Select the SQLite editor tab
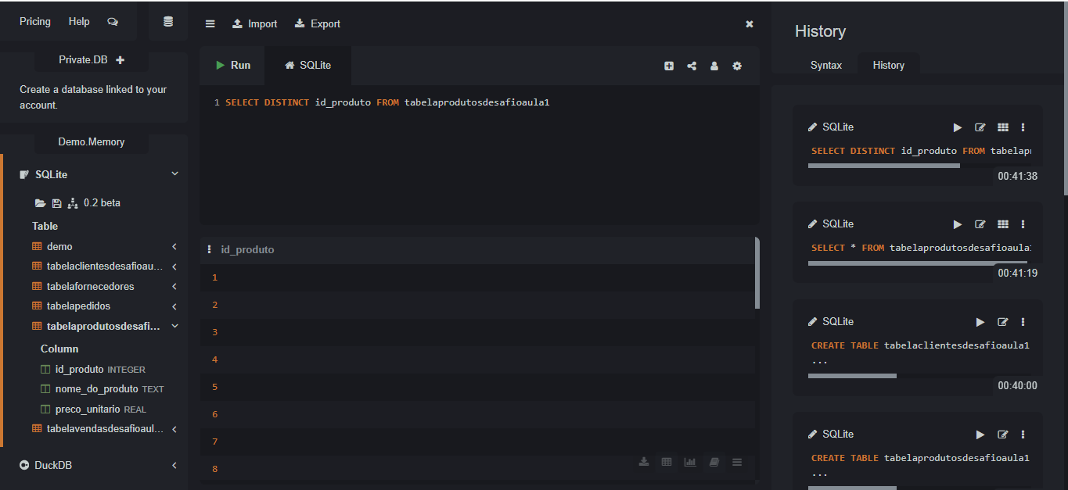The width and height of the screenshot is (1068, 490). [307, 66]
